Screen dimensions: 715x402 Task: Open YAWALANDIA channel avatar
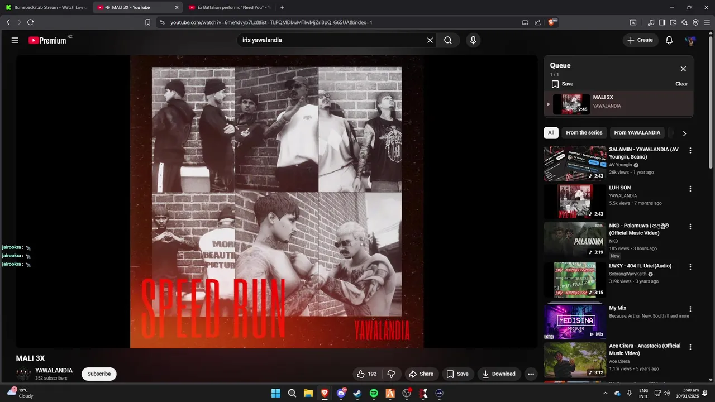23,374
